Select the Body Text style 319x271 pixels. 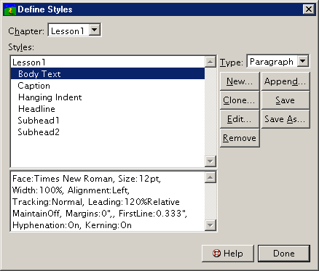(108, 73)
